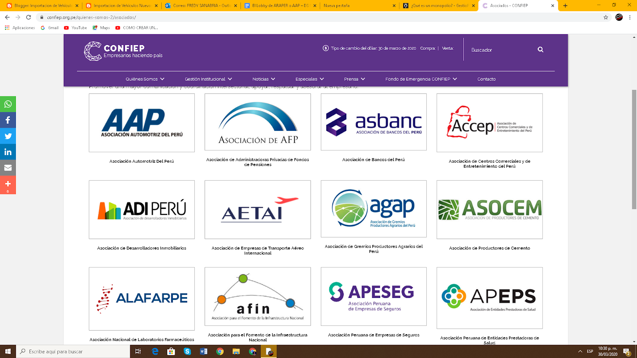Click APEPS logo card
The width and height of the screenshot is (637, 358).
pos(490,298)
